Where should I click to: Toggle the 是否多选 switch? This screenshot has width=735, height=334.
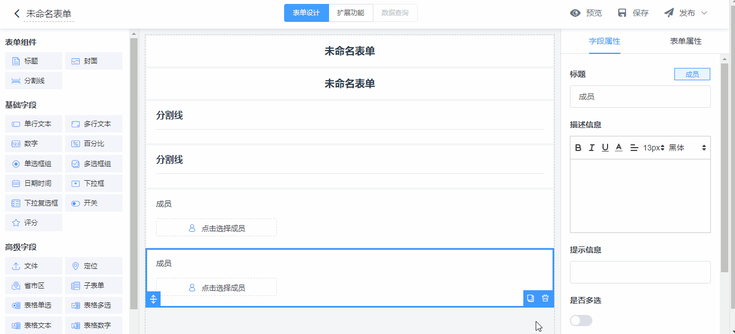pos(581,321)
